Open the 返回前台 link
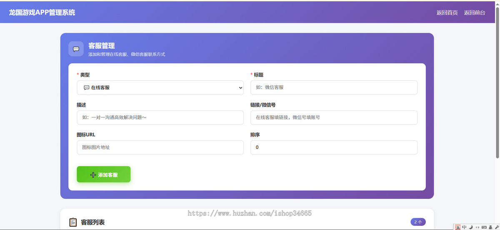The width and height of the screenshot is (500, 230). pyautogui.click(x=475, y=12)
